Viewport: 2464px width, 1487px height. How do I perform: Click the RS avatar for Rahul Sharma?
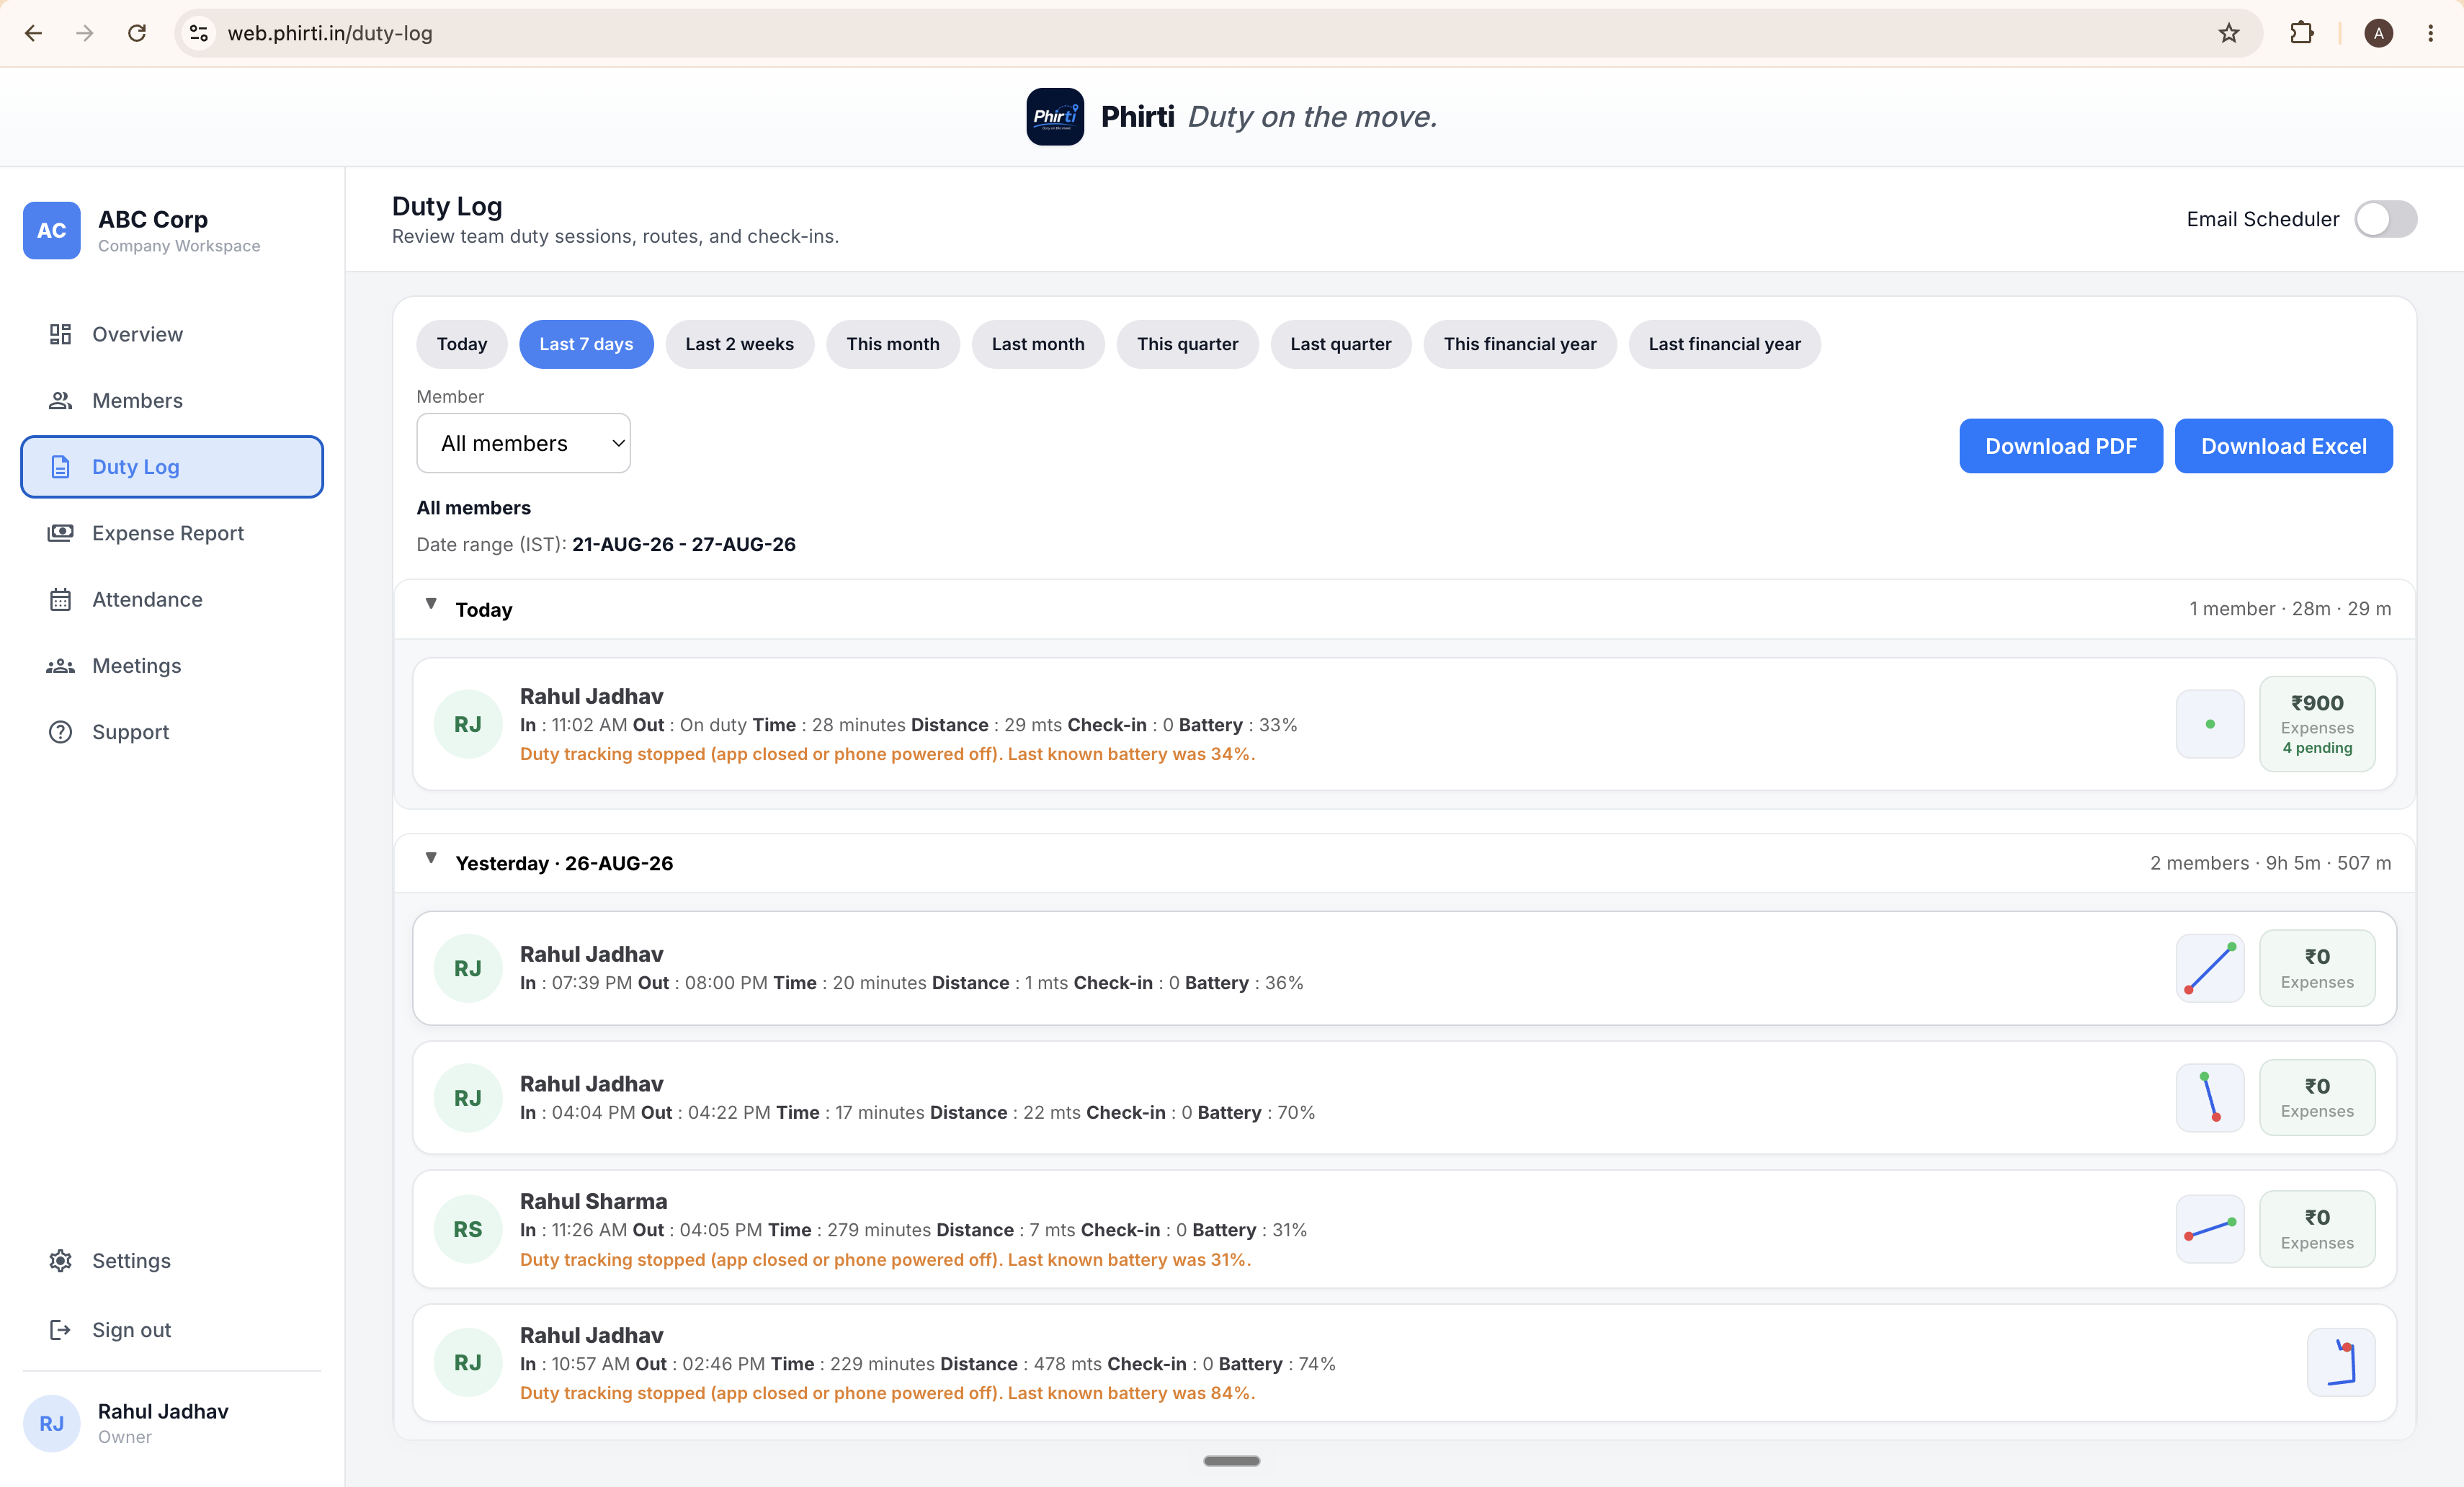[x=468, y=1229]
